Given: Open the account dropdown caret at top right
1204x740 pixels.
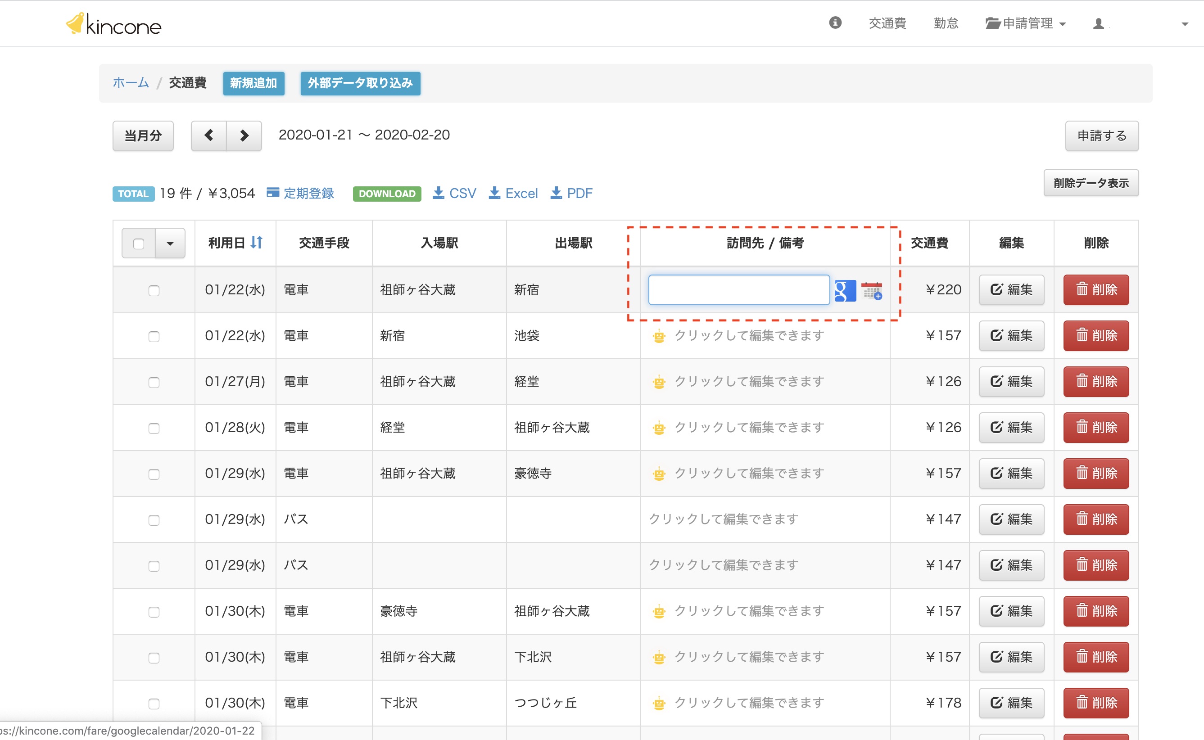Looking at the screenshot, I should (1185, 24).
